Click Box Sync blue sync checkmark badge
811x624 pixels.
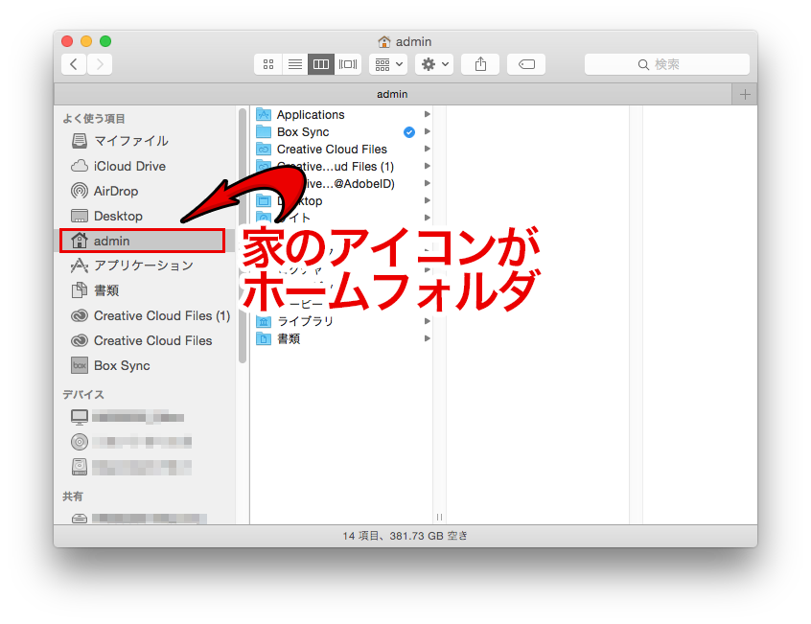coord(409,132)
